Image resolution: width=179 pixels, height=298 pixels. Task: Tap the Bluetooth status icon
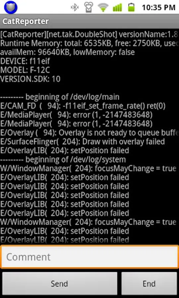pyautogui.click(x=75, y=7)
